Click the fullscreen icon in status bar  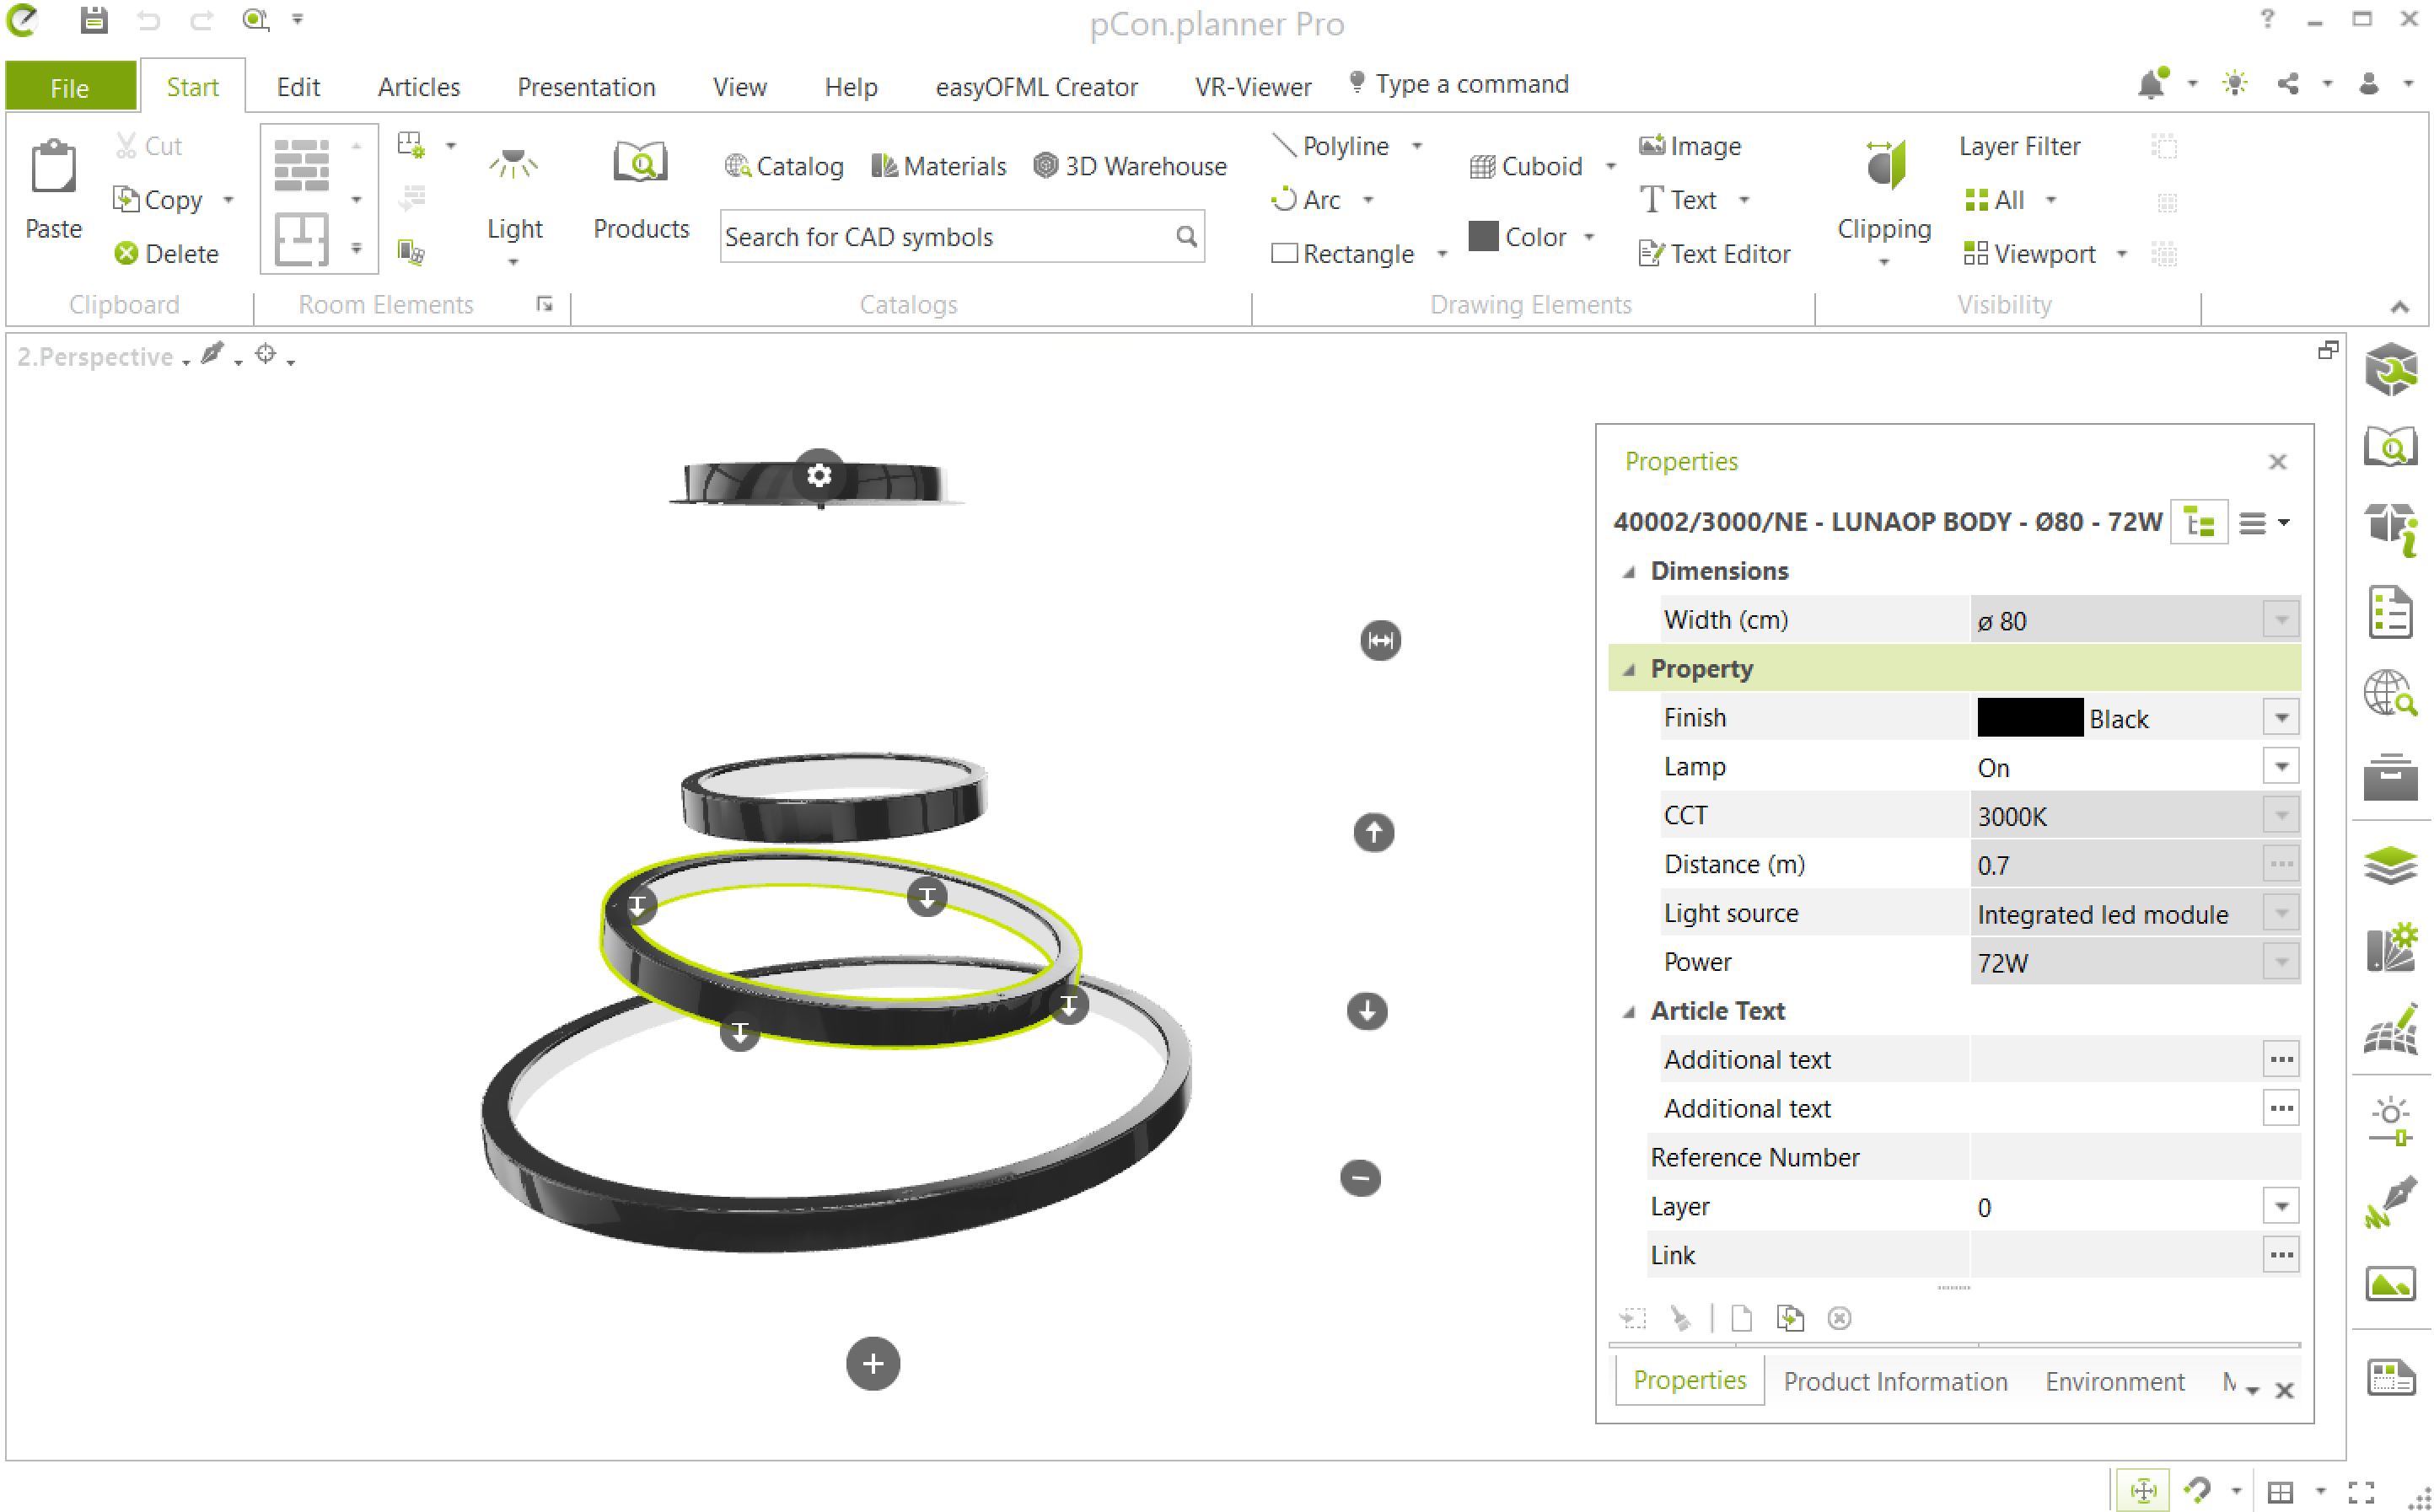[x=2361, y=1492]
